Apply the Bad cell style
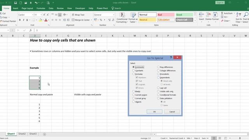The width and height of the screenshot is (249, 140). pyautogui.click(x=166, y=15)
